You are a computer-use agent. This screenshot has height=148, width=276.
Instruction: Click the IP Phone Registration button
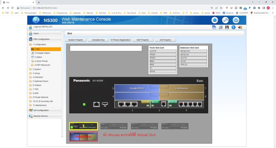[121, 40]
